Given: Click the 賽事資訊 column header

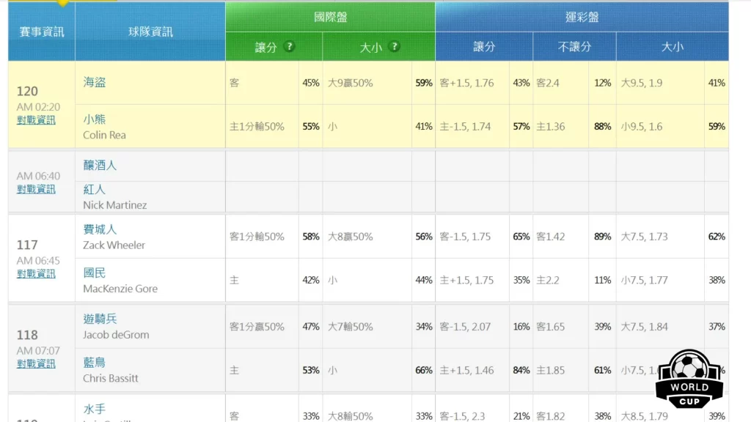Looking at the screenshot, I should (x=41, y=33).
